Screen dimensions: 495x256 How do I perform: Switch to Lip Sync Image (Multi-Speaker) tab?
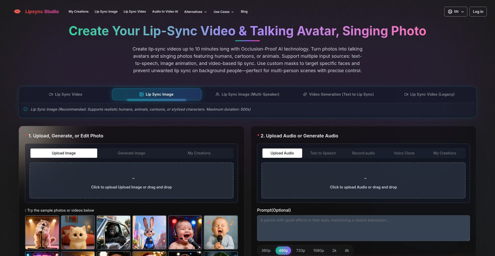point(247,94)
